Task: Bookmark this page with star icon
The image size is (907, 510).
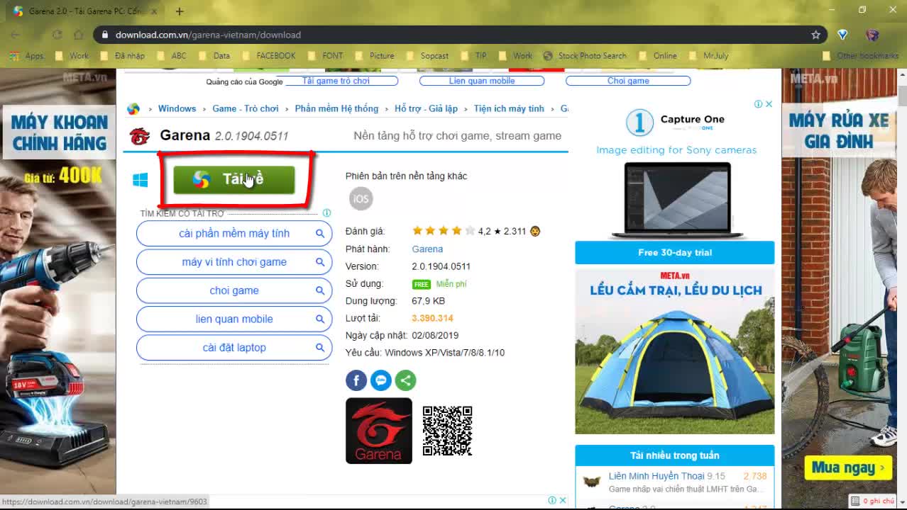Action: click(815, 35)
